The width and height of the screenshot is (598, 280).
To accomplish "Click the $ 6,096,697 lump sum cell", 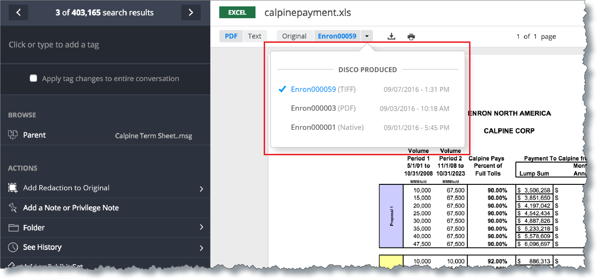I will 534,244.
